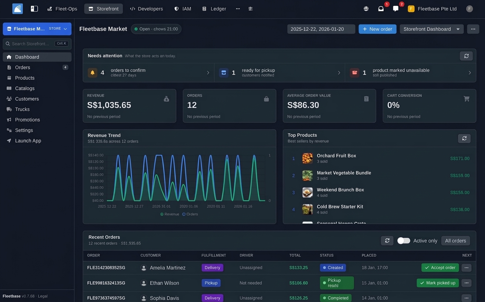Image resolution: width=485 pixels, height=302 pixels.
Task: Refresh the Top Products list
Action: (x=464, y=138)
